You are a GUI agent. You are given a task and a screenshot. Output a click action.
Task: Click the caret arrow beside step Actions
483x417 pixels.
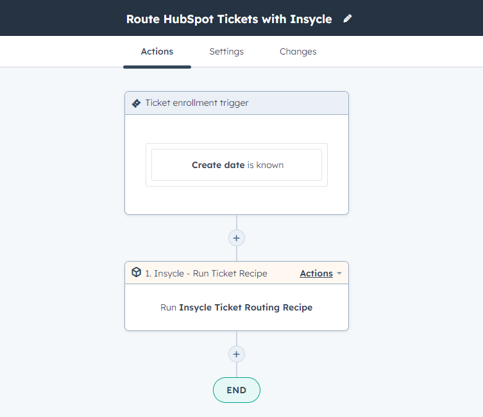tap(339, 273)
